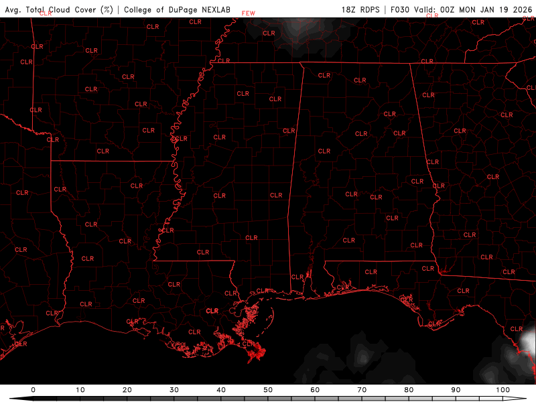This screenshot has width=536, height=402.
Task: Click the 'F030 Valid: 00Z MON JAN 19 2026' text
Action: tap(461, 9)
